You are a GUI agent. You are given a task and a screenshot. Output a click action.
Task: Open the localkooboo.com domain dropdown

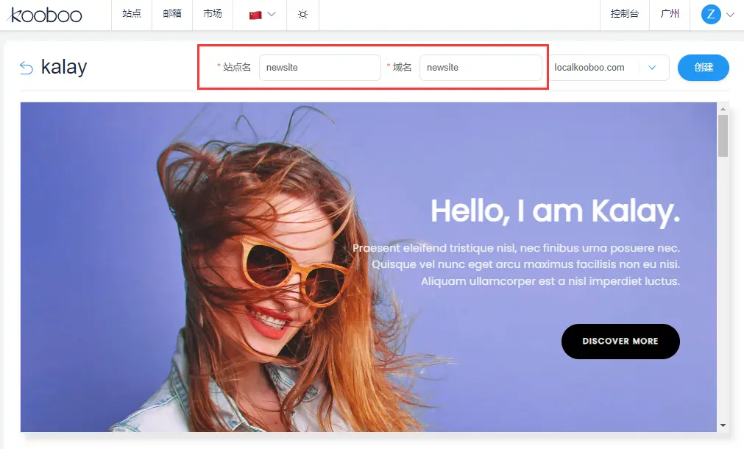(x=652, y=68)
